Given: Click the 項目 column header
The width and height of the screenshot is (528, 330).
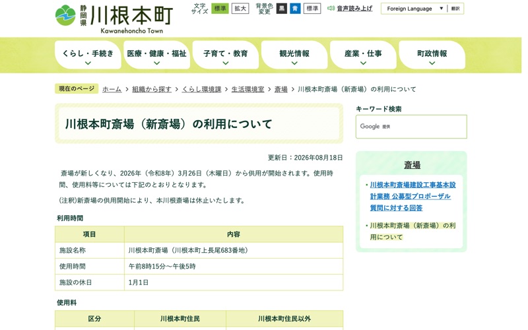Looking at the screenshot, I should (x=90, y=234).
